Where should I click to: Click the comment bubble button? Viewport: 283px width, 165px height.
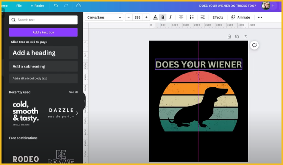pos(254,45)
